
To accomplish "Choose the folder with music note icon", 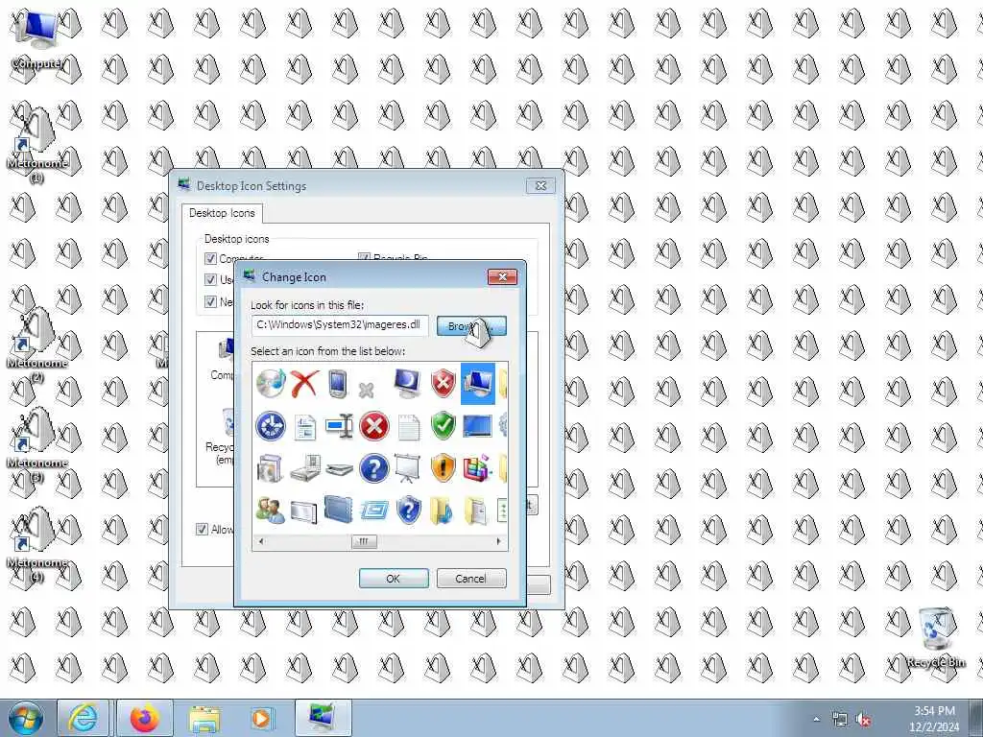I will (442, 511).
